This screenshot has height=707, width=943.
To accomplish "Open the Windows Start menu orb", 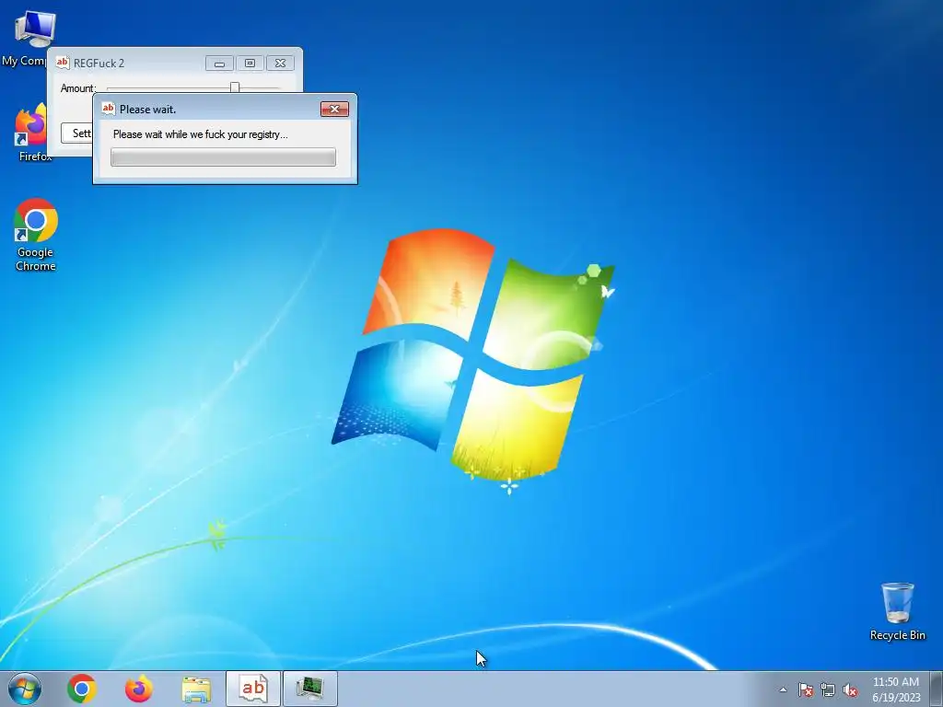I will click(x=25, y=689).
